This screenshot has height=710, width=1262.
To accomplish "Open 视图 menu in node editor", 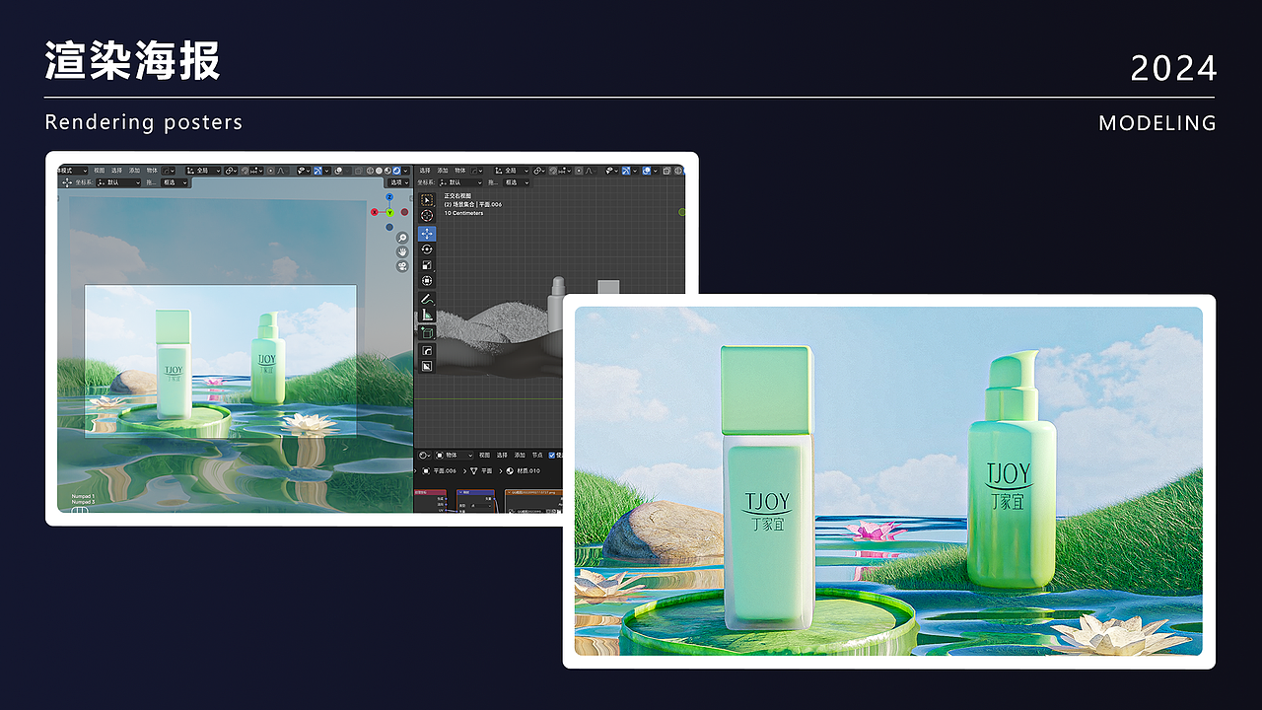I will pos(484,456).
